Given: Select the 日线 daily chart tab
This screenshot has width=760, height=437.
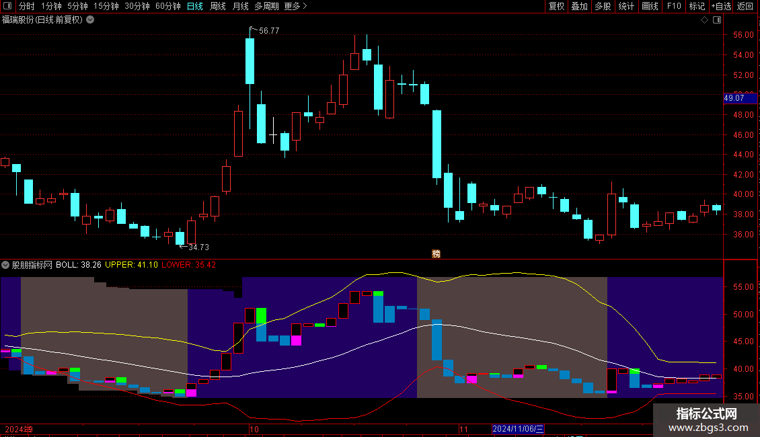Looking at the screenshot, I should pyautogui.click(x=195, y=6).
